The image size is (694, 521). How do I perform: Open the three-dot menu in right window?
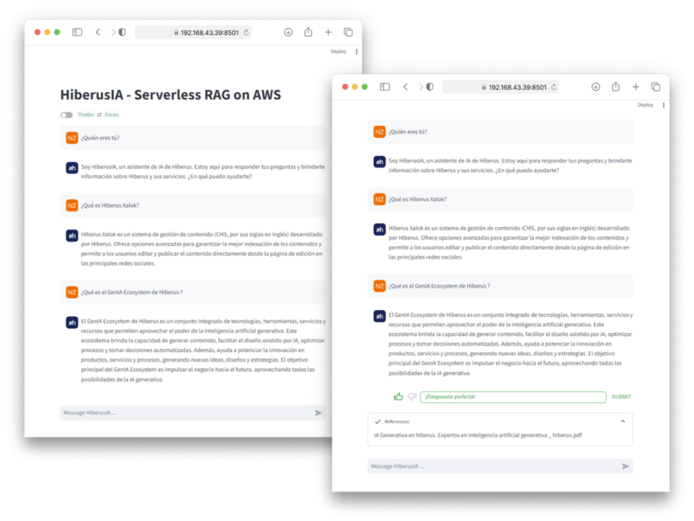[x=664, y=105]
